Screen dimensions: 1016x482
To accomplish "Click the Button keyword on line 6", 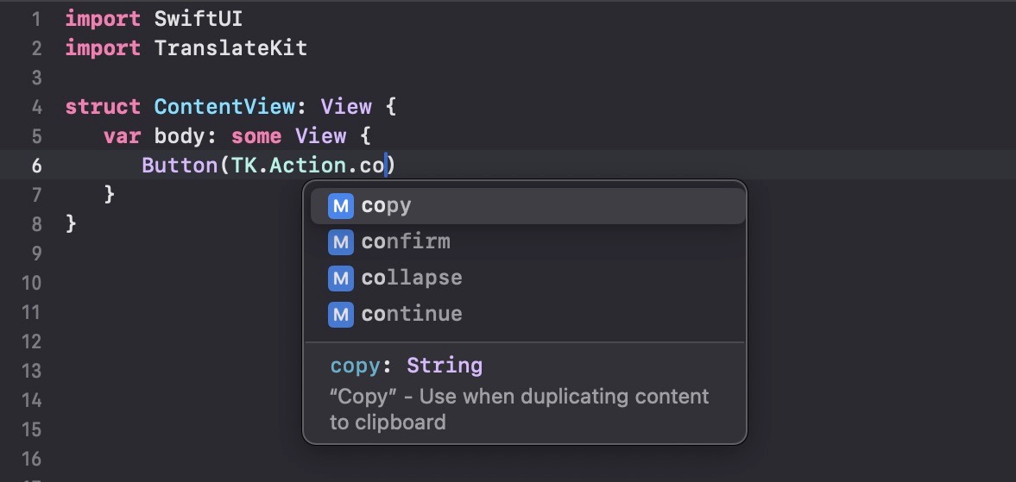I will point(180,166).
